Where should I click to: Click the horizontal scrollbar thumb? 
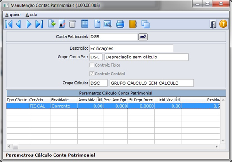(15, 146)
